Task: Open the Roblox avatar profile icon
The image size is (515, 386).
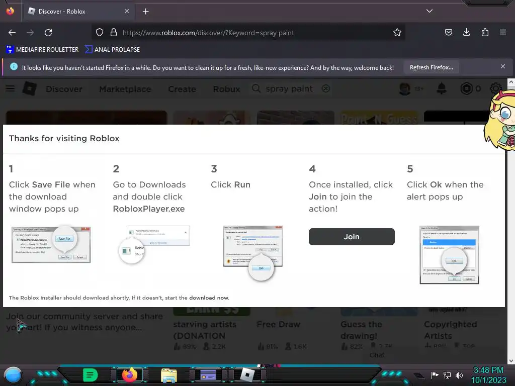Action: tap(405, 88)
